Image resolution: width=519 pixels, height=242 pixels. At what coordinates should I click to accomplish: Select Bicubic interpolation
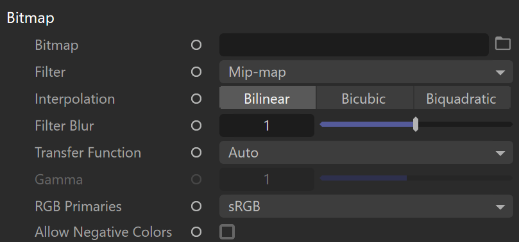(364, 99)
